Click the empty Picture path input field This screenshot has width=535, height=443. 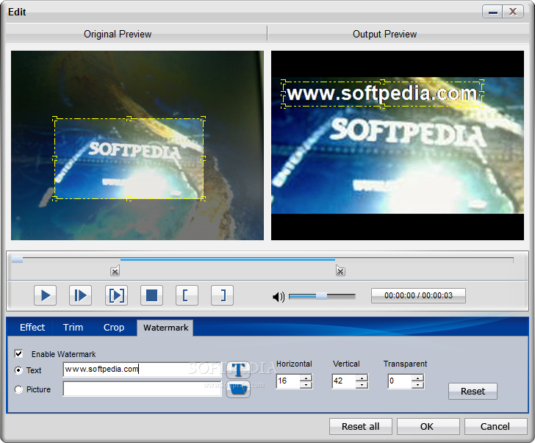(143, 389)
